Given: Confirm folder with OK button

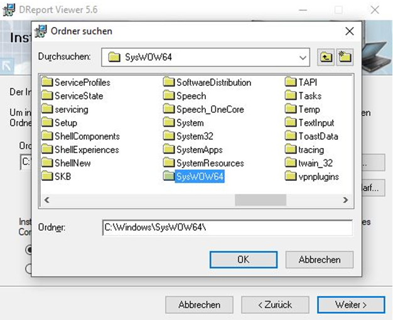Looking at the screenshot, I should tap(244, 260).
